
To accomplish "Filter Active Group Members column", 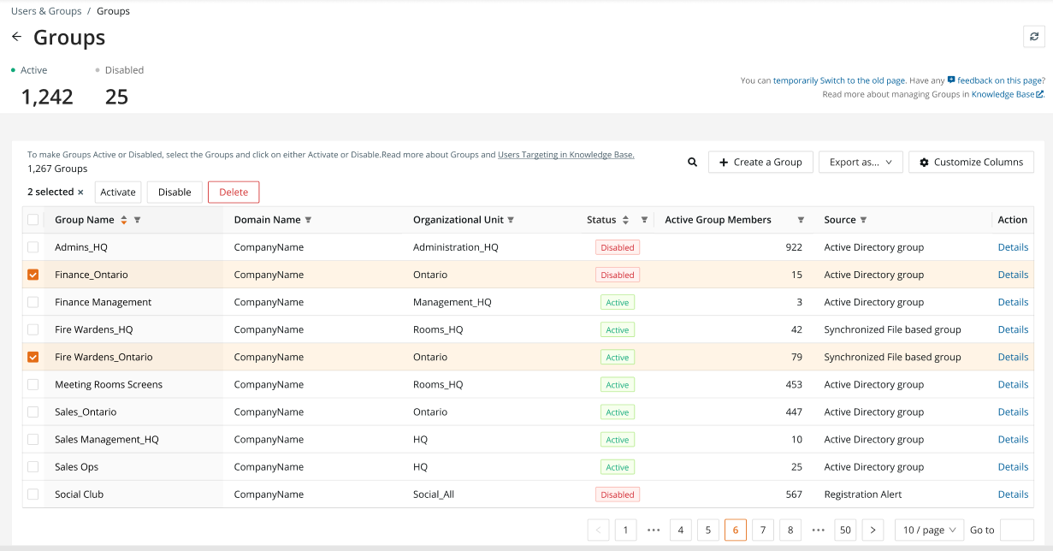I will pyautogui.click(x=801, y=220).
